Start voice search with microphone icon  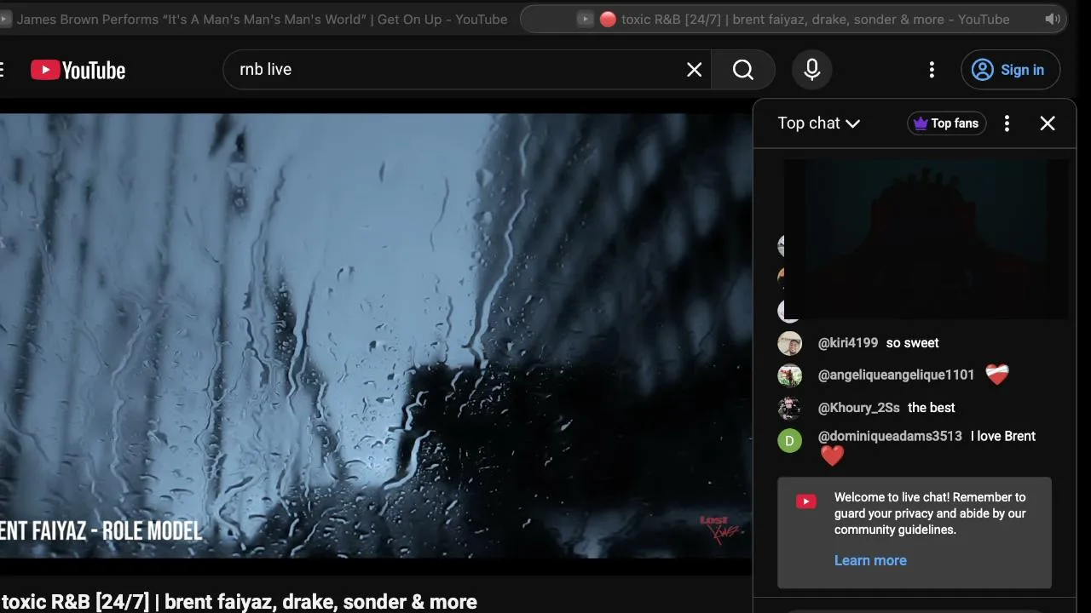click(x=812, y=70)
